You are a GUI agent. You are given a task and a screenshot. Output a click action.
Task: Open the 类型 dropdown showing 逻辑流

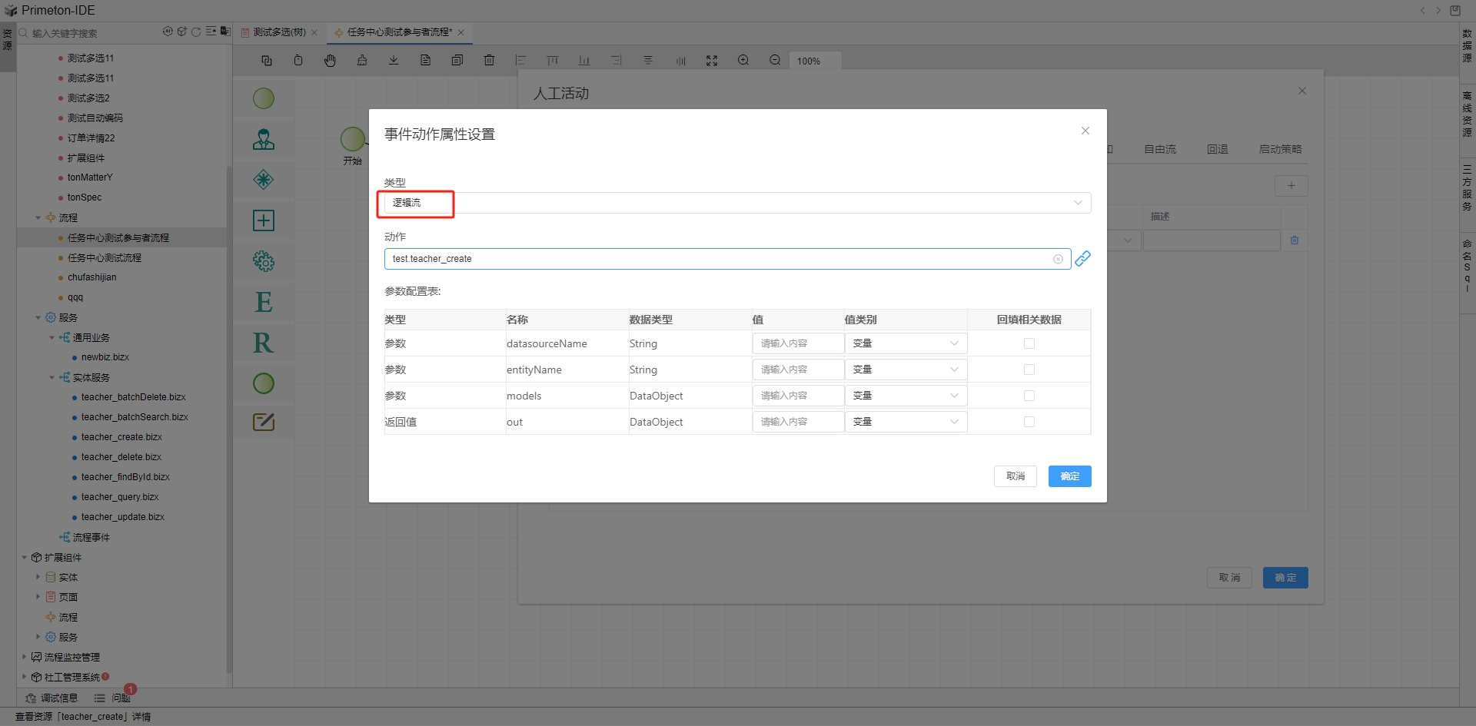(736, 203)
